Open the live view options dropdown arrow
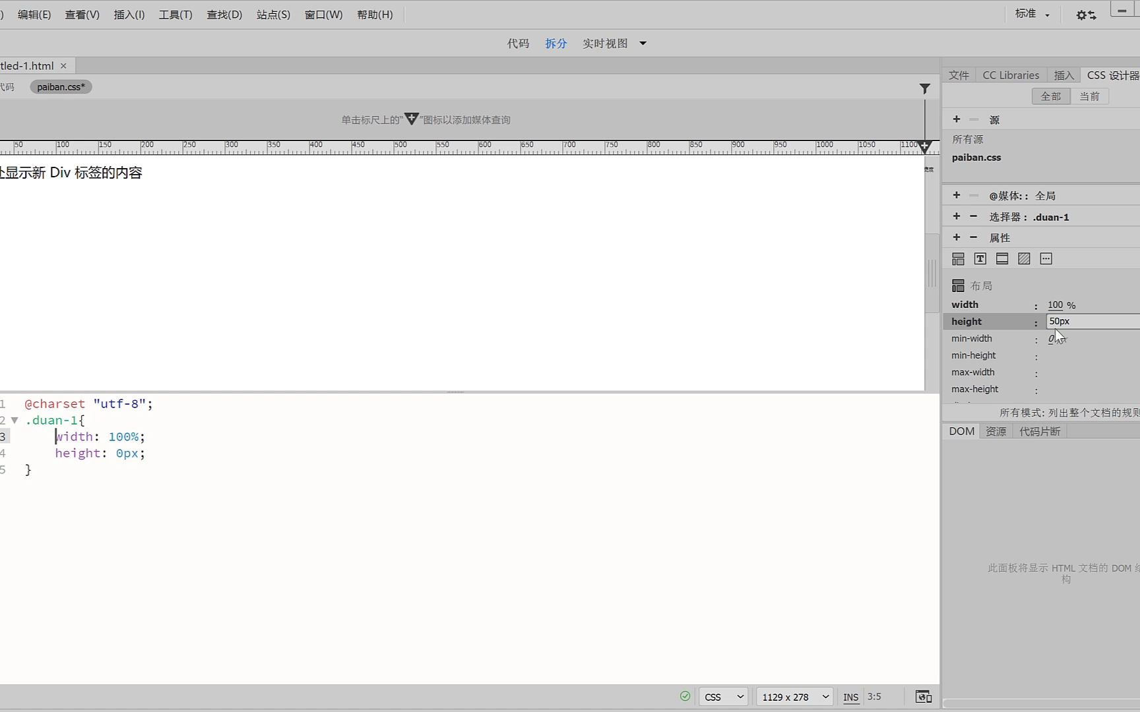Screen dimensions: 1140x712 click(643, 44)
